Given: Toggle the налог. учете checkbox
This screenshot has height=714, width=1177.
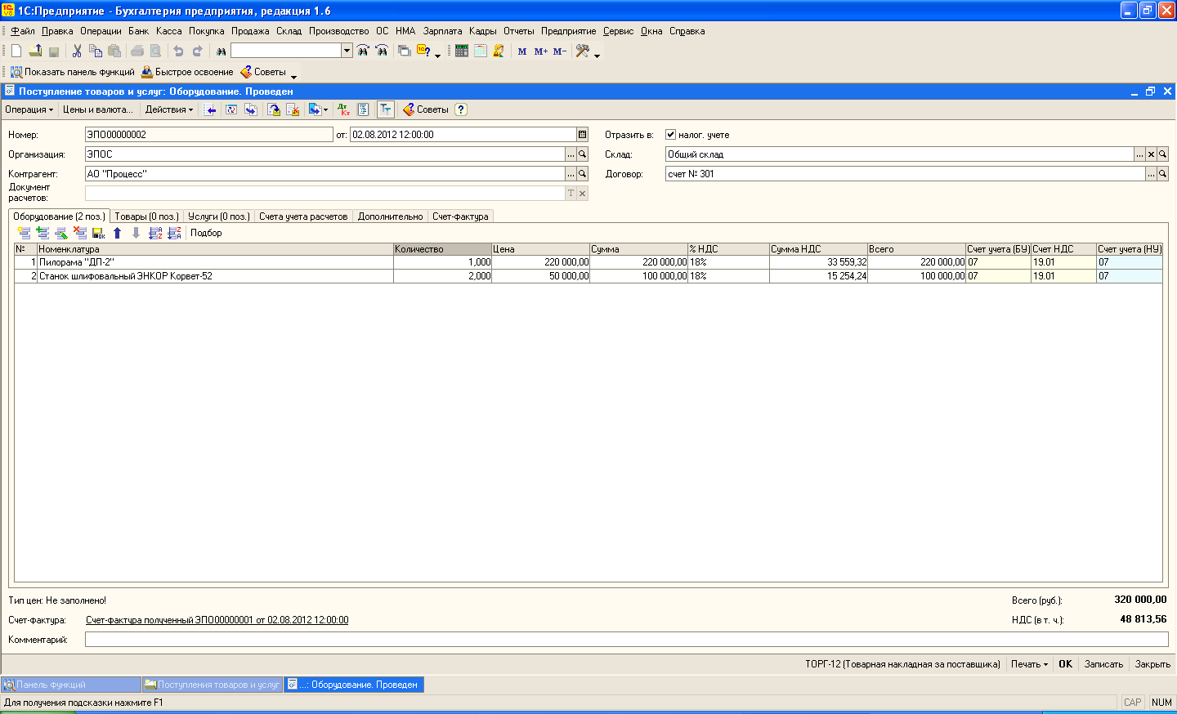Looking at the screenshot, I should tap(670, 135).
